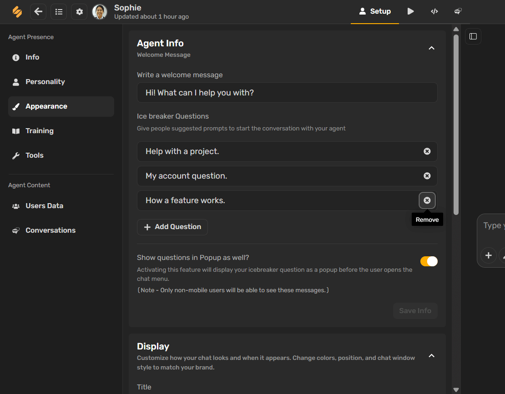This screenshot has height=394, width=505.
Task: Click the Add Question button
Action: click(x=172, y=227)
